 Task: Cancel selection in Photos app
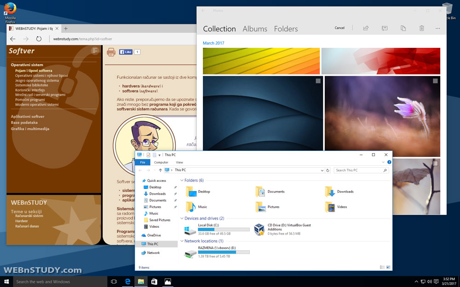pos(339,28)
